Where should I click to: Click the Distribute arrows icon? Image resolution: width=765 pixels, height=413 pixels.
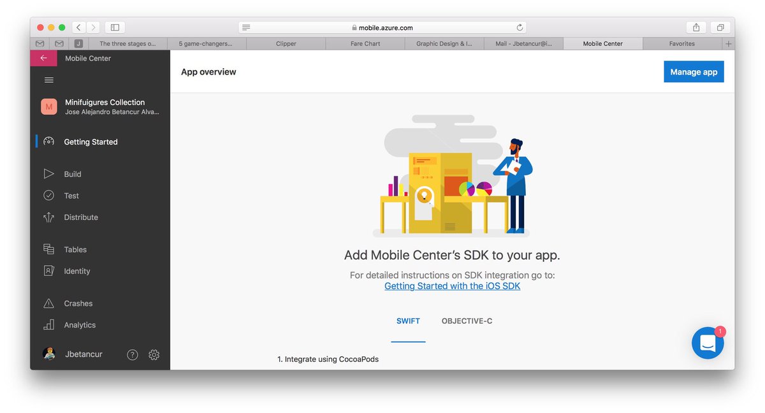coord(48,217)
